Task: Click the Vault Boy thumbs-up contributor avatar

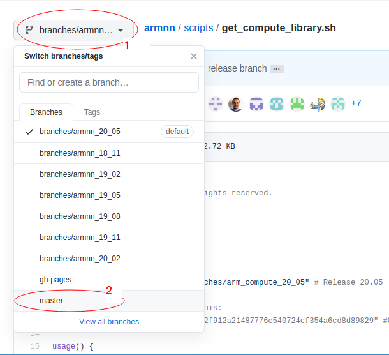Action: (x=318, y=104)
